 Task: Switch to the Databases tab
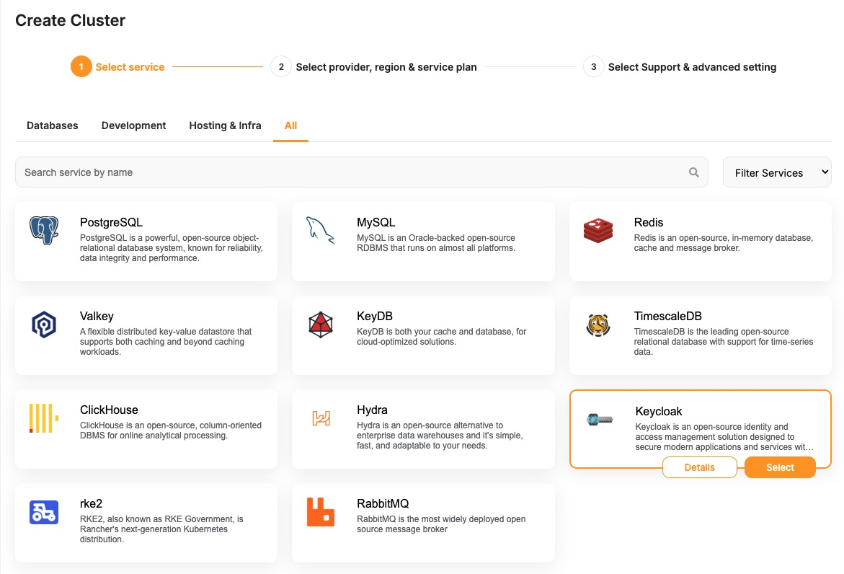[x=53, y=125]
